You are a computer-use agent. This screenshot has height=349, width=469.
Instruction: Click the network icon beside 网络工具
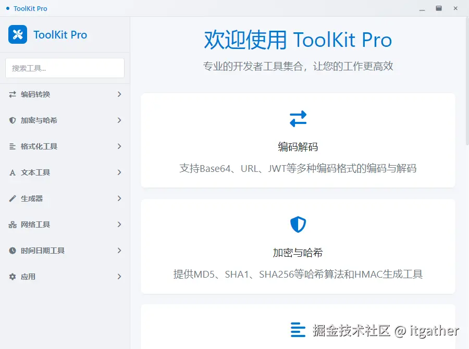tap(13, 225)
